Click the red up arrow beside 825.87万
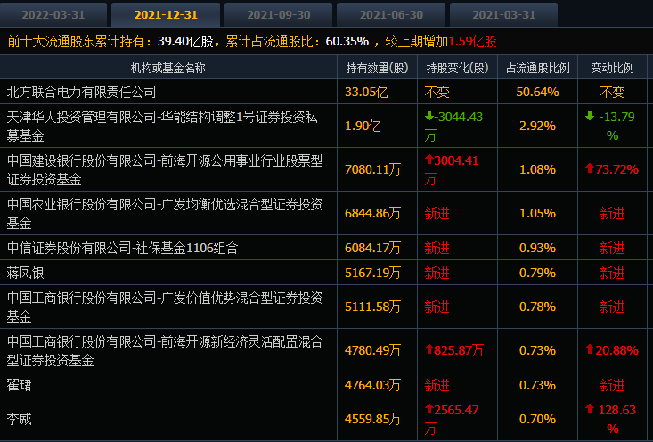The width and height of the screenshot is (653, 442). pyautogui.click(x=429, y=349)
